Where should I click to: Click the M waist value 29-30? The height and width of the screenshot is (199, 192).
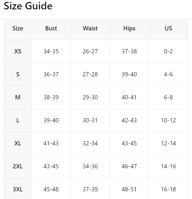[x=90, y=97]
